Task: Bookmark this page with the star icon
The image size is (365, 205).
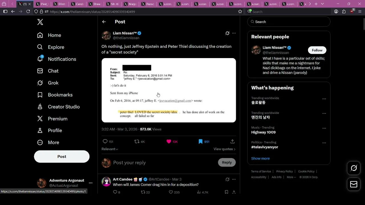Action: [240, 12]
